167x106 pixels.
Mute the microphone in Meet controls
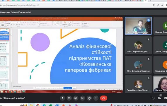click(62, 98)
